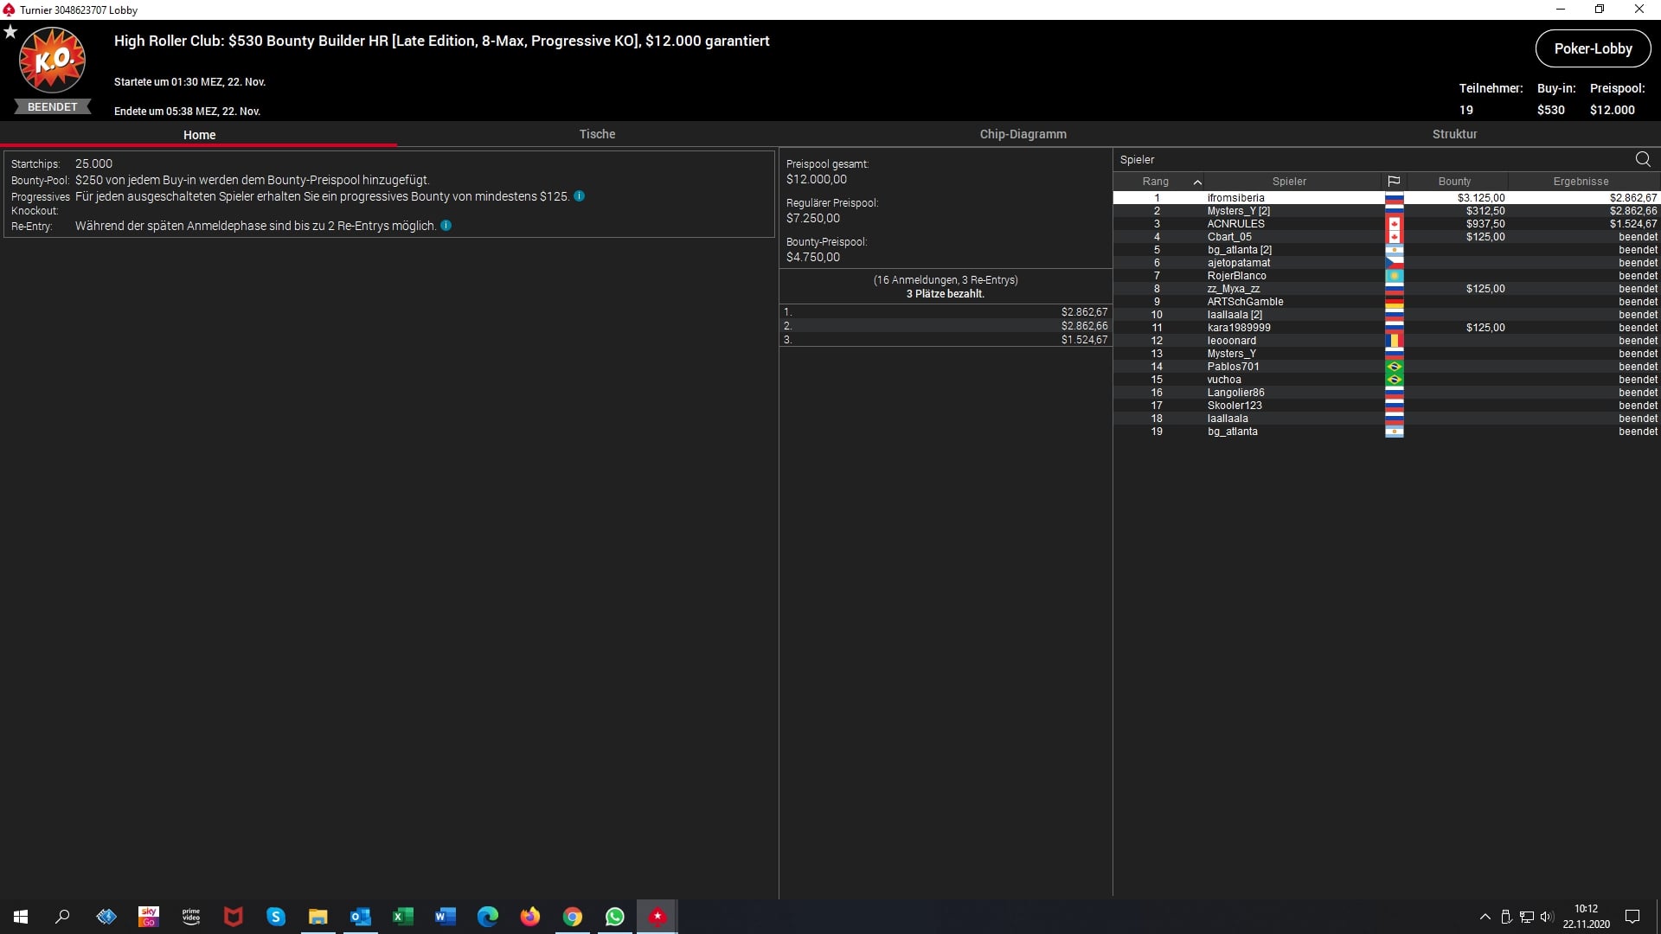Sort players by country flag column
Image resolution: width=1661 pixels, height=934 pixels.
tap(1394, 182)
